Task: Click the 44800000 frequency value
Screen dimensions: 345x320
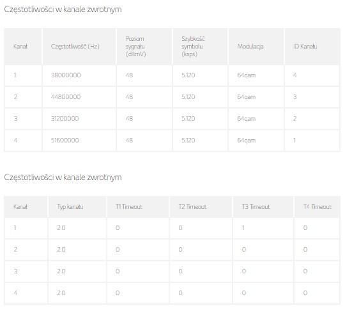Action: [x=66, y=97]
